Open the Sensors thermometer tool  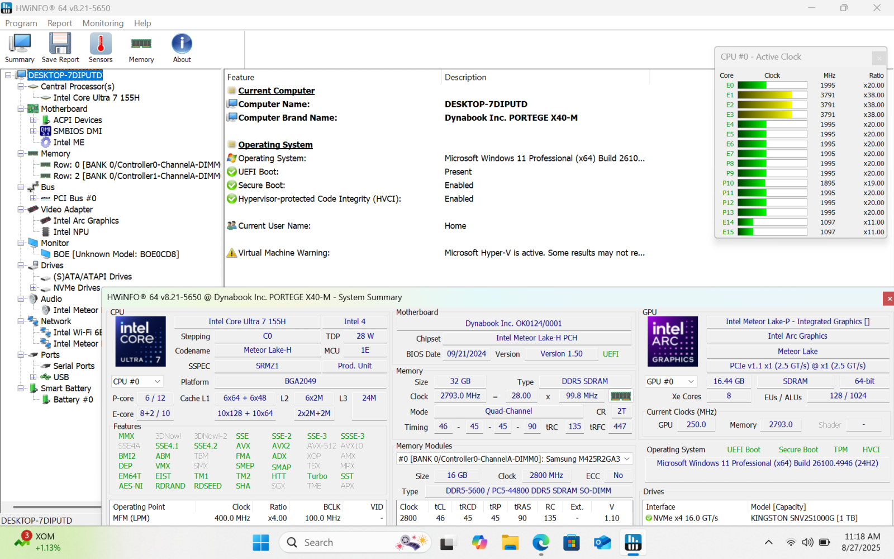[x=101, y=48]
